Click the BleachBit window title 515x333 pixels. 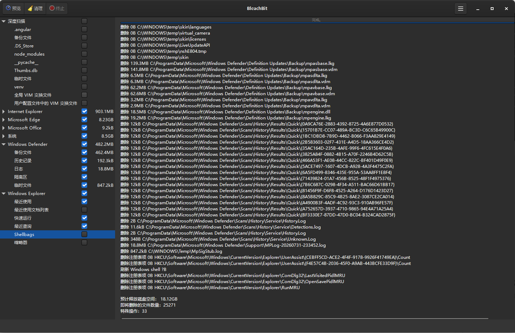tap(257, 9)
